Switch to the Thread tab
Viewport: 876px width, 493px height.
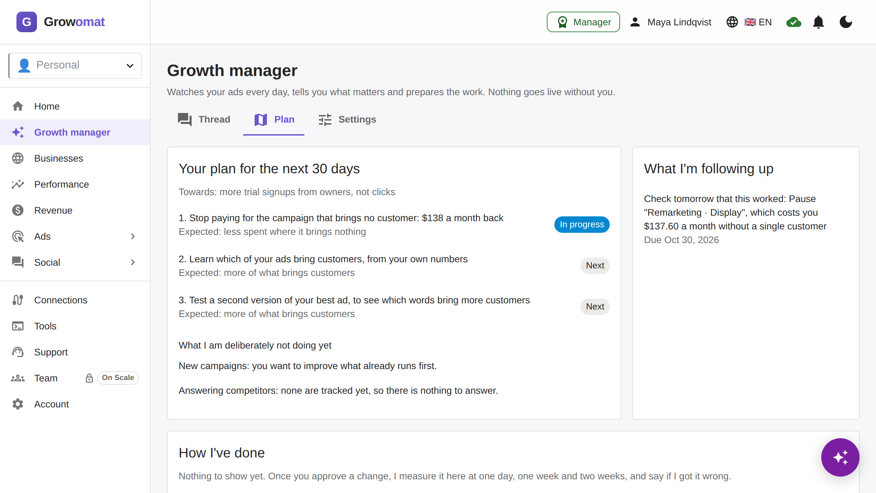click(204, 119)
